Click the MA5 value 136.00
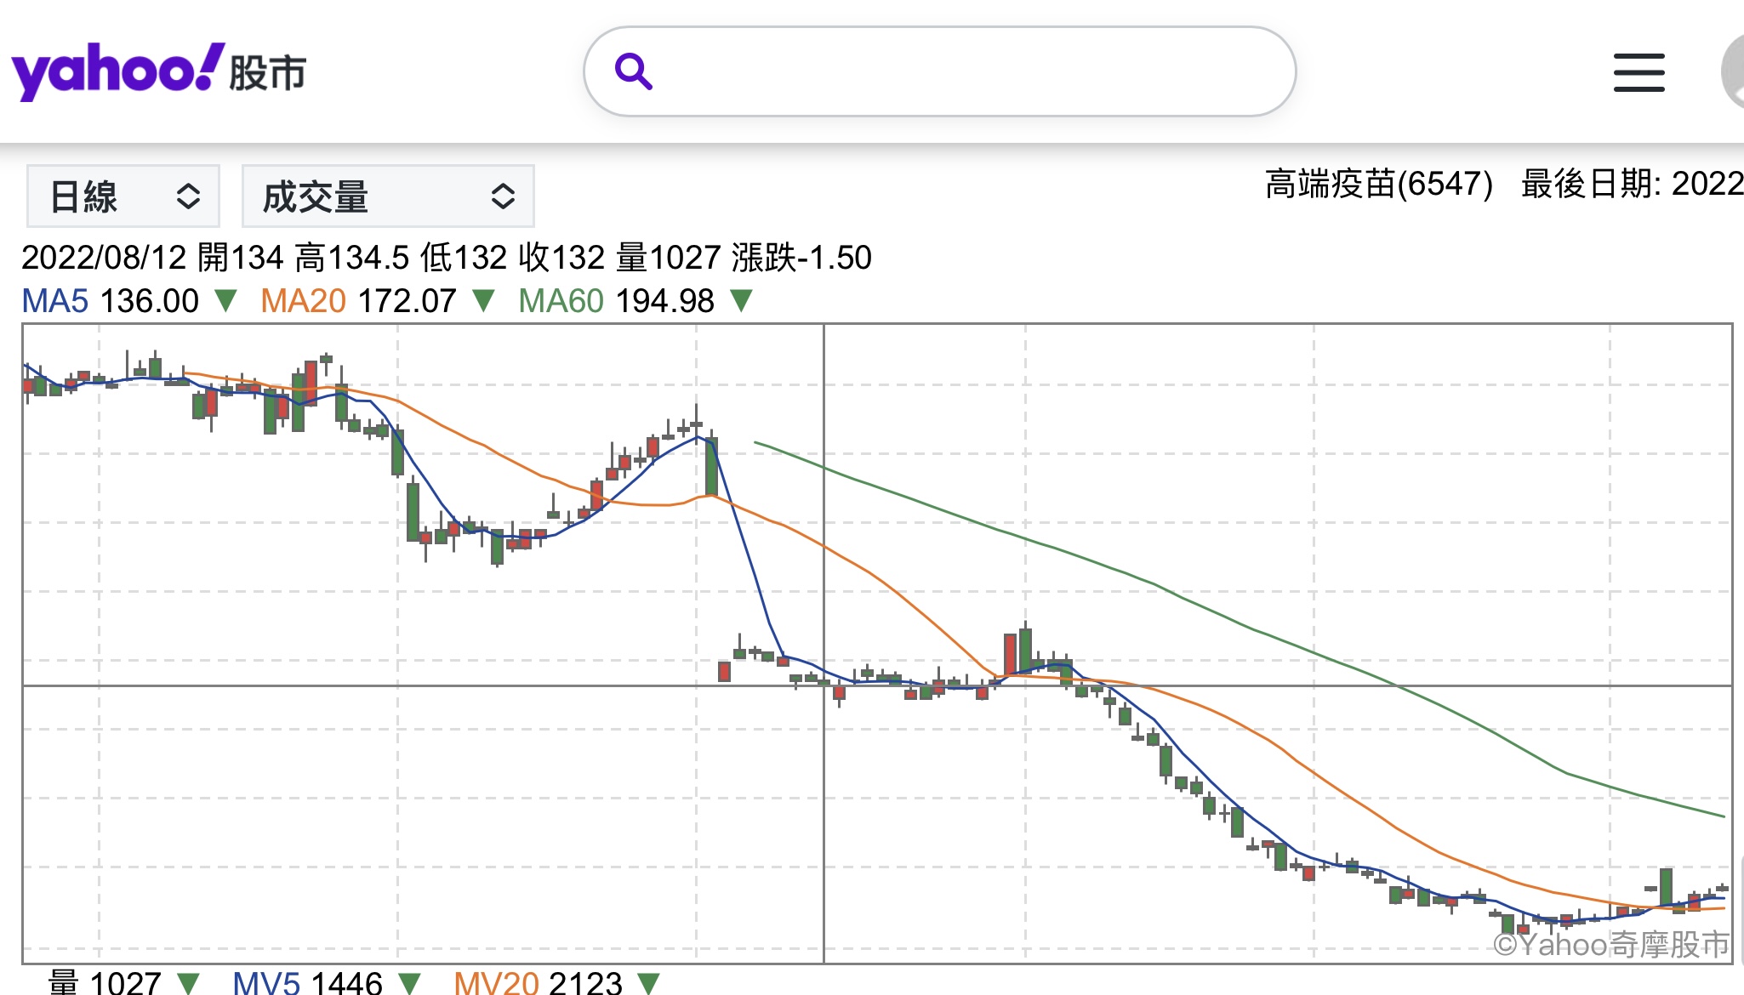This screenshot has height=995, width=1744. (150, 301)
